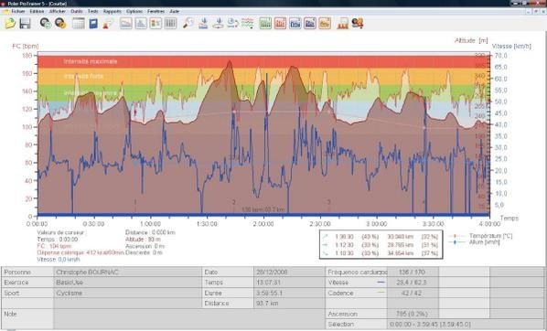Activate the magnifying glass zoom tool
Screen dimensions: 547x331
point(188,24)
